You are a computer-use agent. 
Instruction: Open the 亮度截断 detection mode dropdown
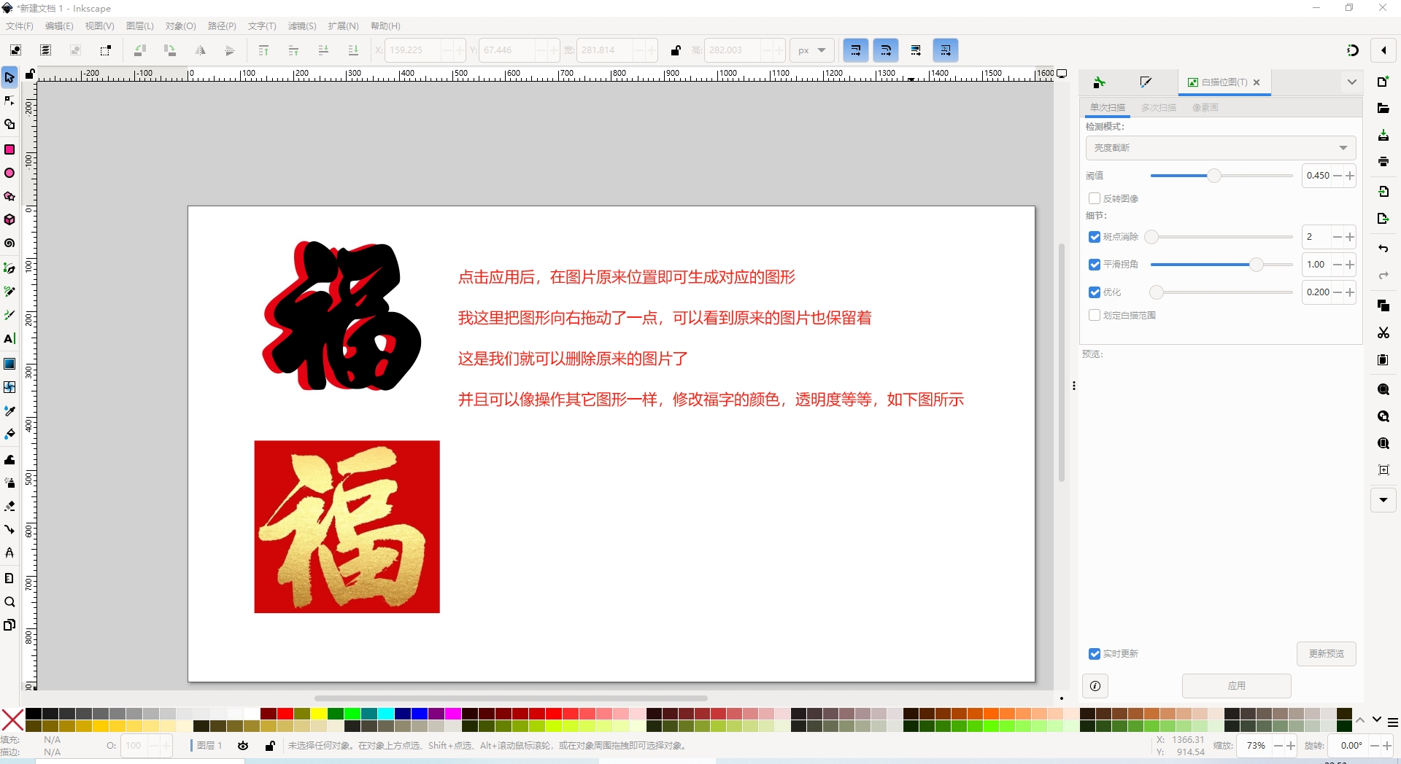click(1220, 148)
